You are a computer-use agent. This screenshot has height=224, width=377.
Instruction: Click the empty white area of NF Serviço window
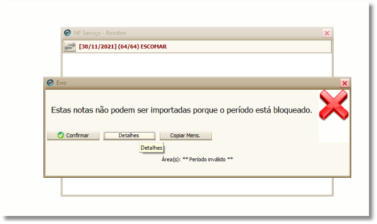click(197, 65)
